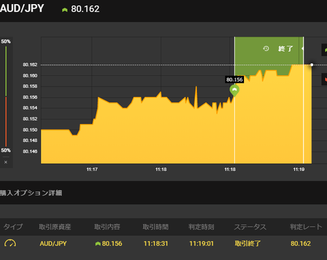Click the 判定レート column header
The height and width of the screenshot is (260, 327).
coord(306,227)
